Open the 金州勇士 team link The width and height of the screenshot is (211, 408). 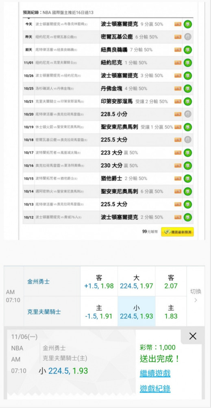38,282
